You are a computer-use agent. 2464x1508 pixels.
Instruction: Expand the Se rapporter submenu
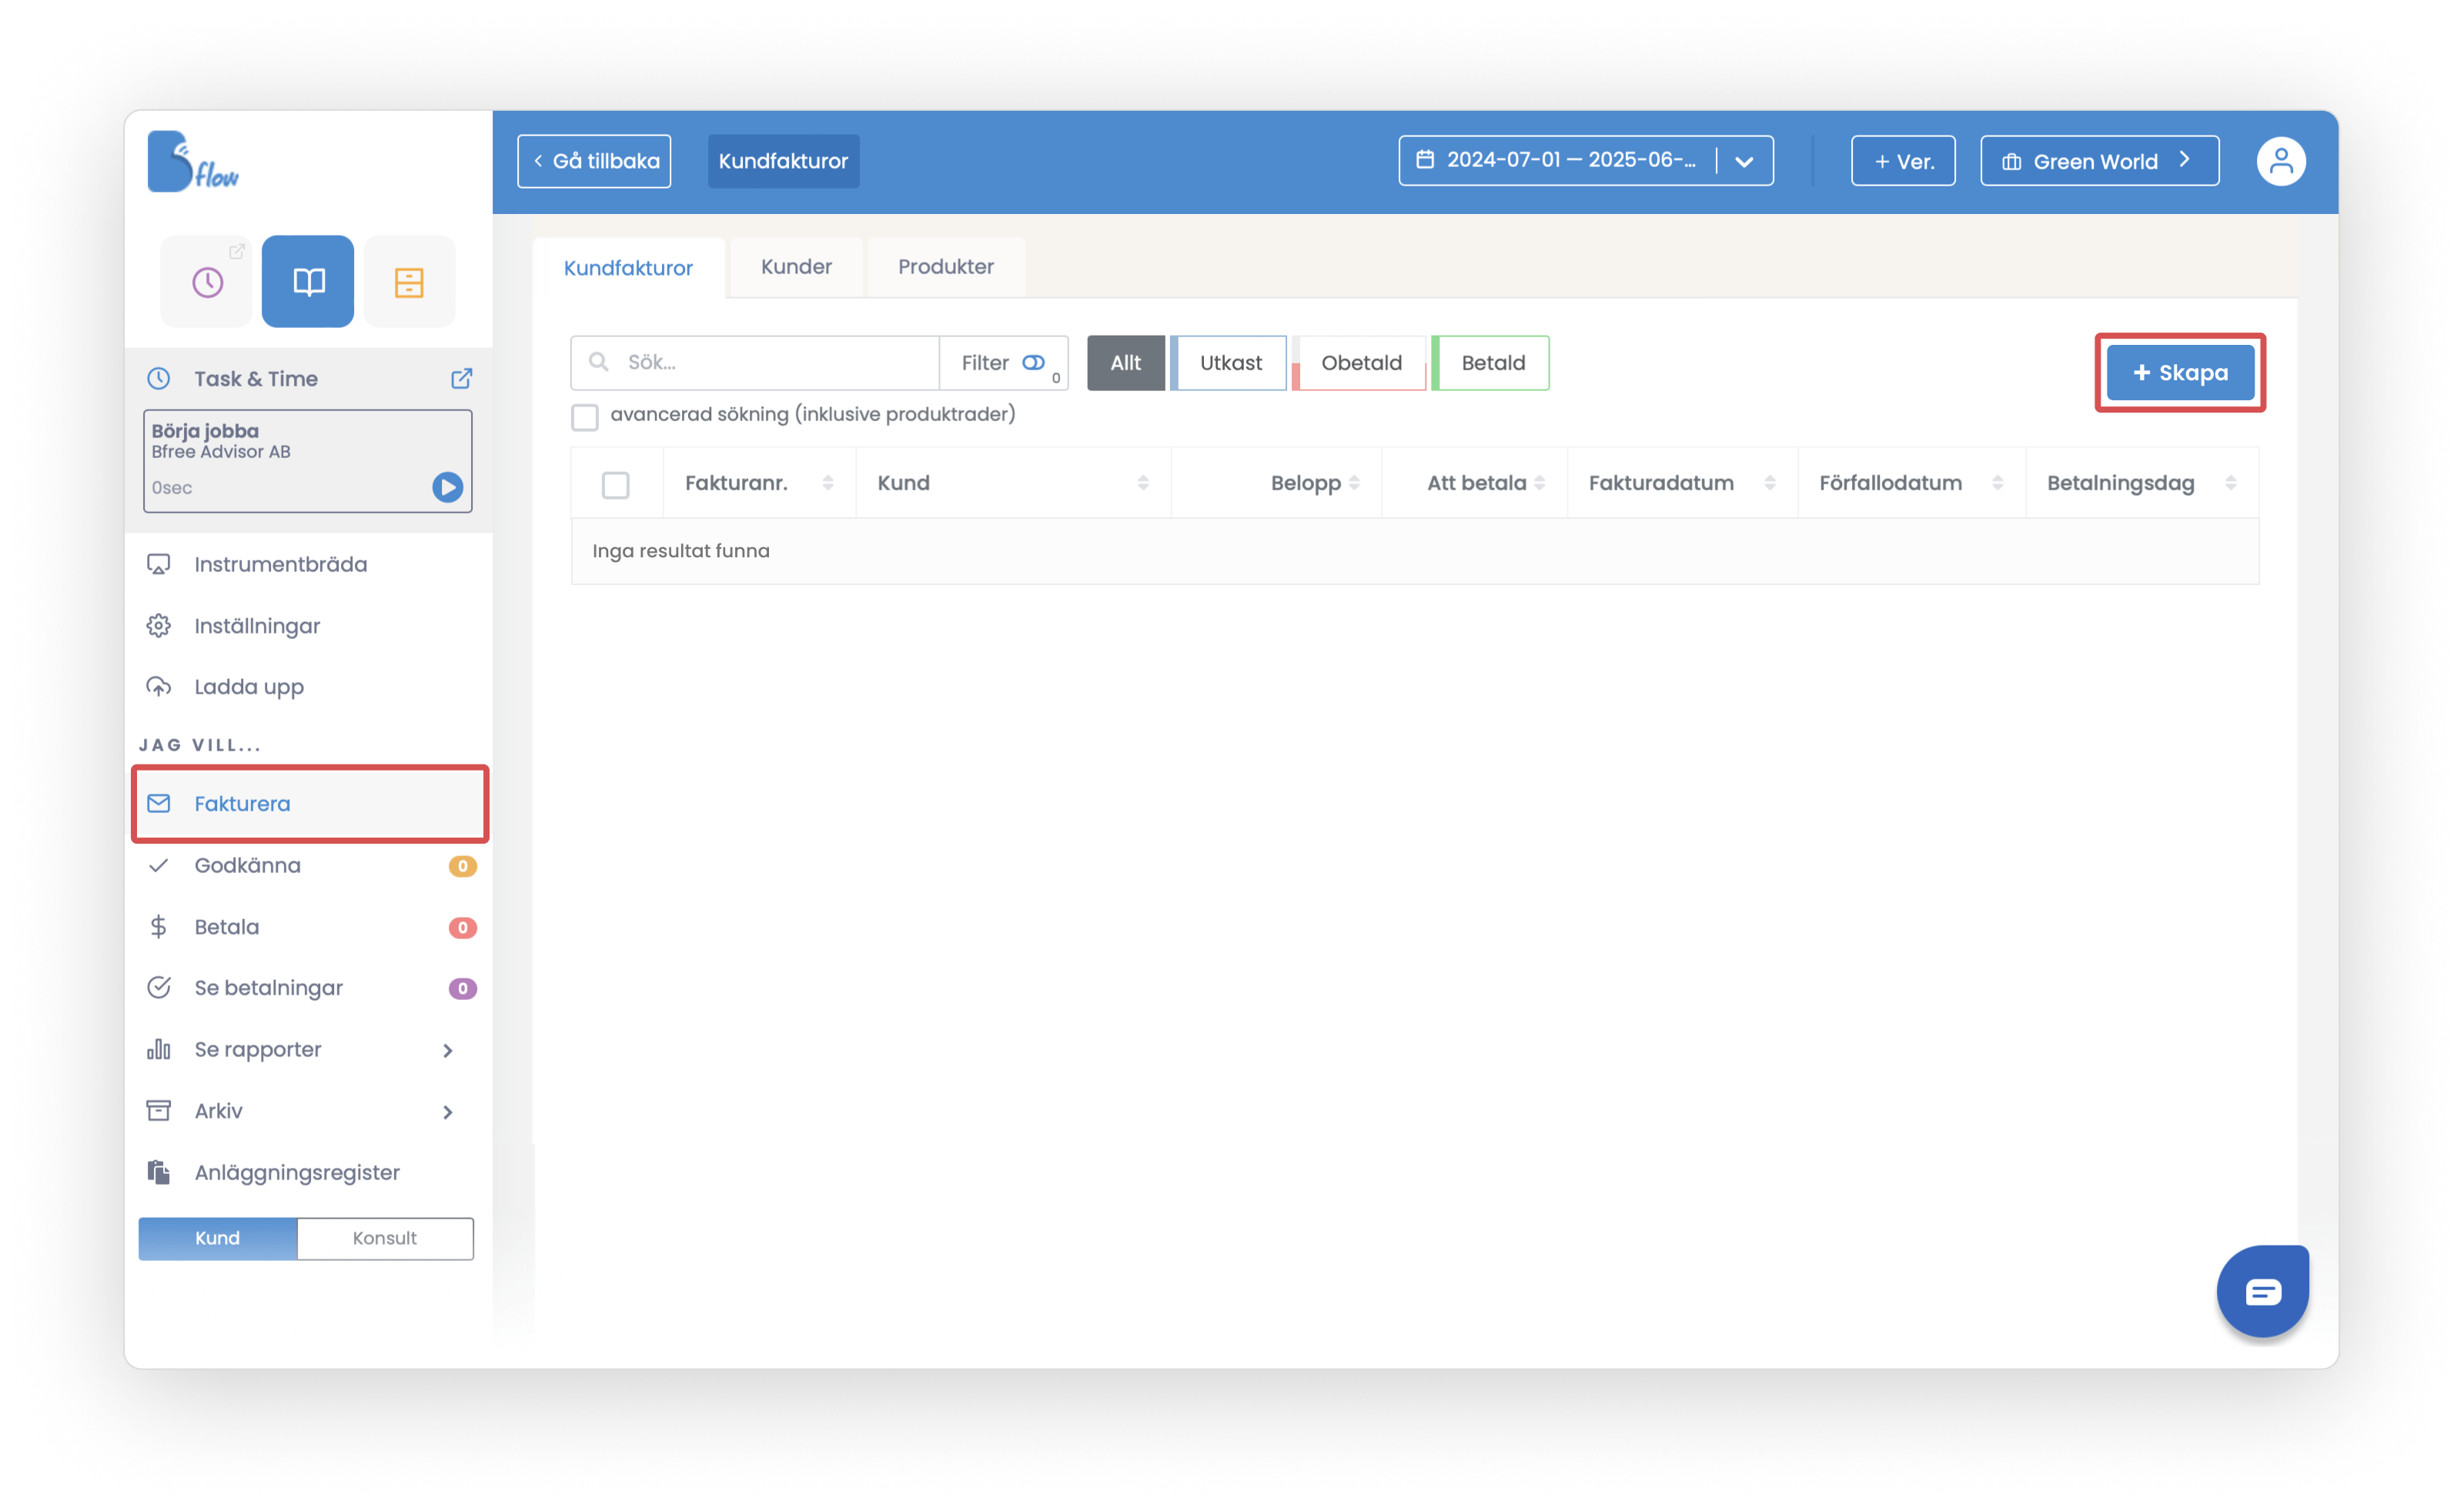pyautogui.click(x=447, y=1050)
